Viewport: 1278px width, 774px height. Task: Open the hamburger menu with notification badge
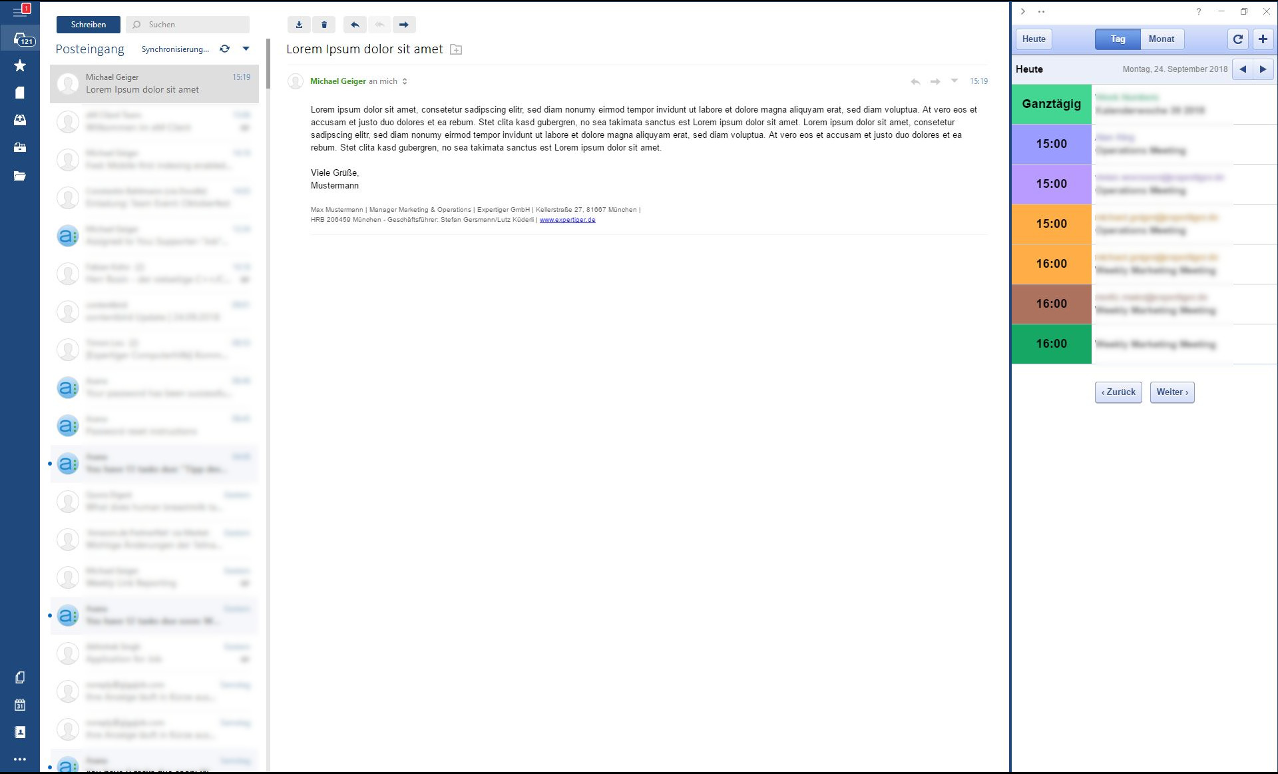[x=20, y=11]
